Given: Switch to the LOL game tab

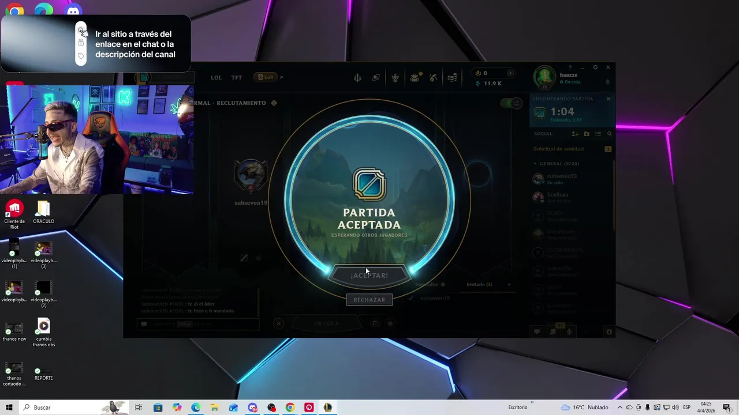Looking at the screenshot, I should pyautogui.click(x=216, y=77).
